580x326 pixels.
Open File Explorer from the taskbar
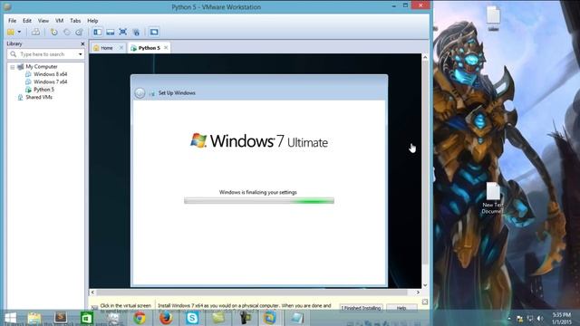pos(34,318)
